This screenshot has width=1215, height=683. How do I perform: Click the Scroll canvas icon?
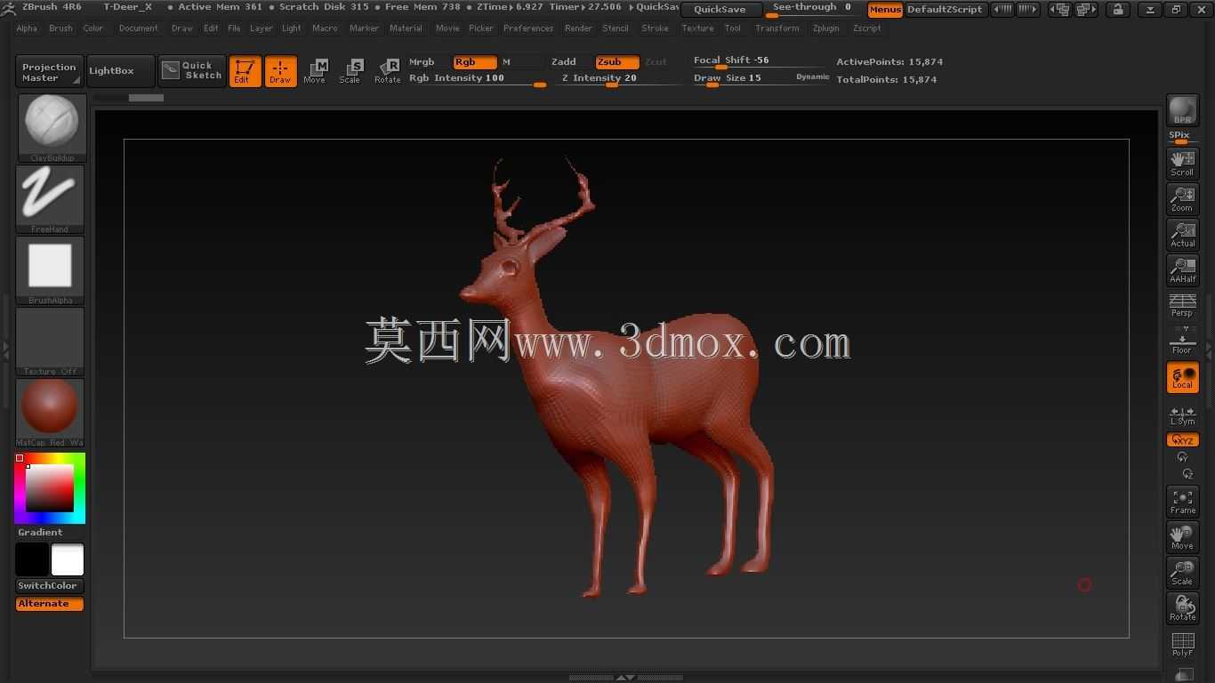pyautogui.click(x=1182, y=164)
